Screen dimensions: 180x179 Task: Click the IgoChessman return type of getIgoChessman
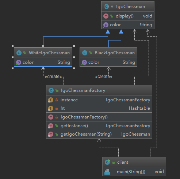[135, 134]
